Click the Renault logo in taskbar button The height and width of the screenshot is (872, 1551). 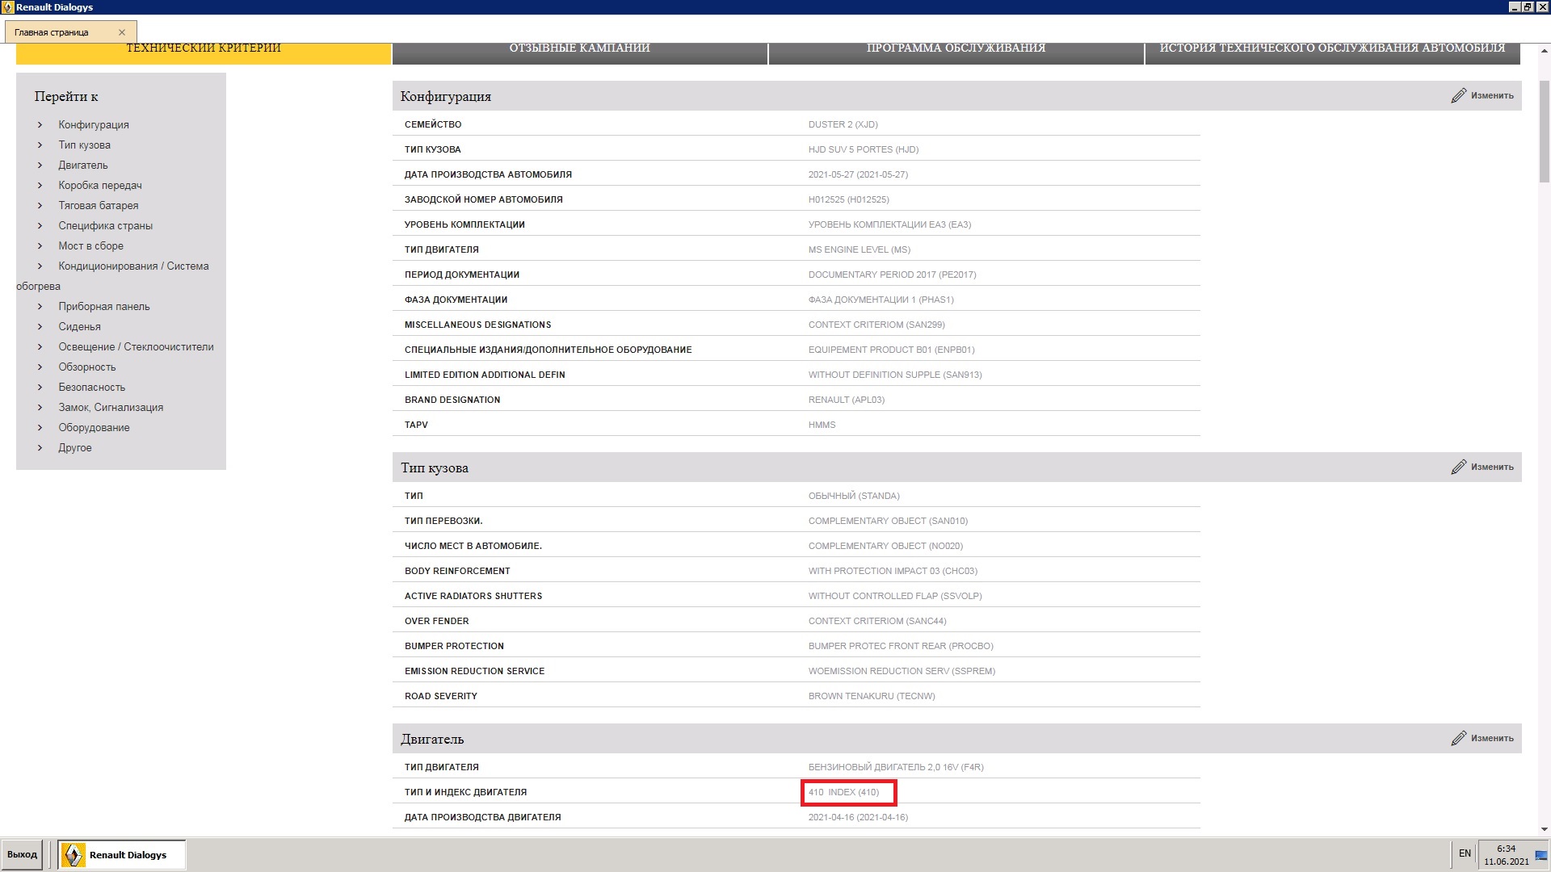74,855
